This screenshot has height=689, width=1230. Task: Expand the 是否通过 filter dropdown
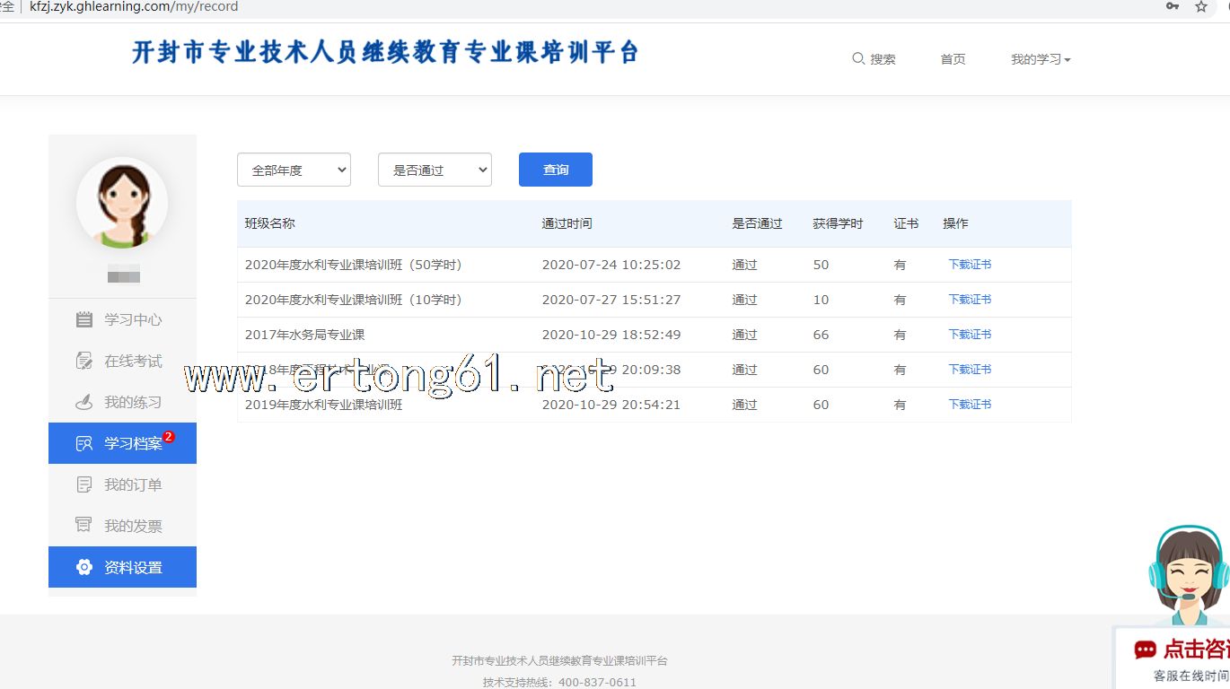tap(435, 170)
